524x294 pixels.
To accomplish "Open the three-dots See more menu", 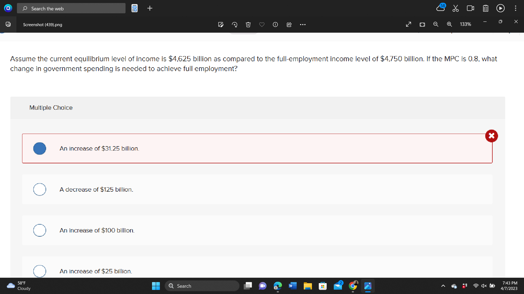I will 303,24.
